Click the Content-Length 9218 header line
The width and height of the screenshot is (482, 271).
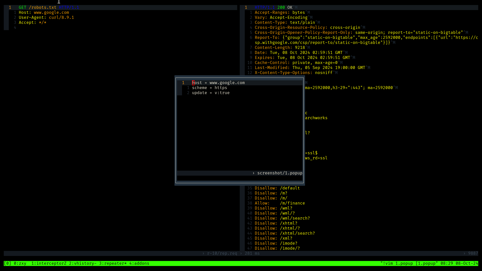(x=280, y=47)
